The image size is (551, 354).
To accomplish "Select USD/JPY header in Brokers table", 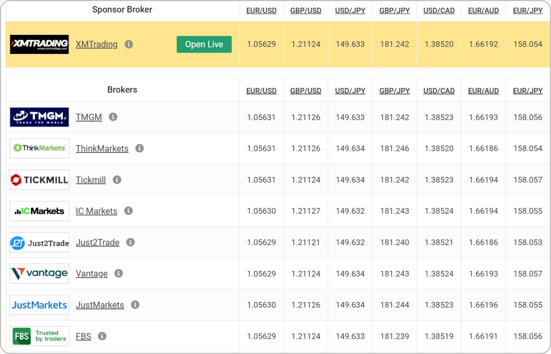I will [x=350, y=91].
